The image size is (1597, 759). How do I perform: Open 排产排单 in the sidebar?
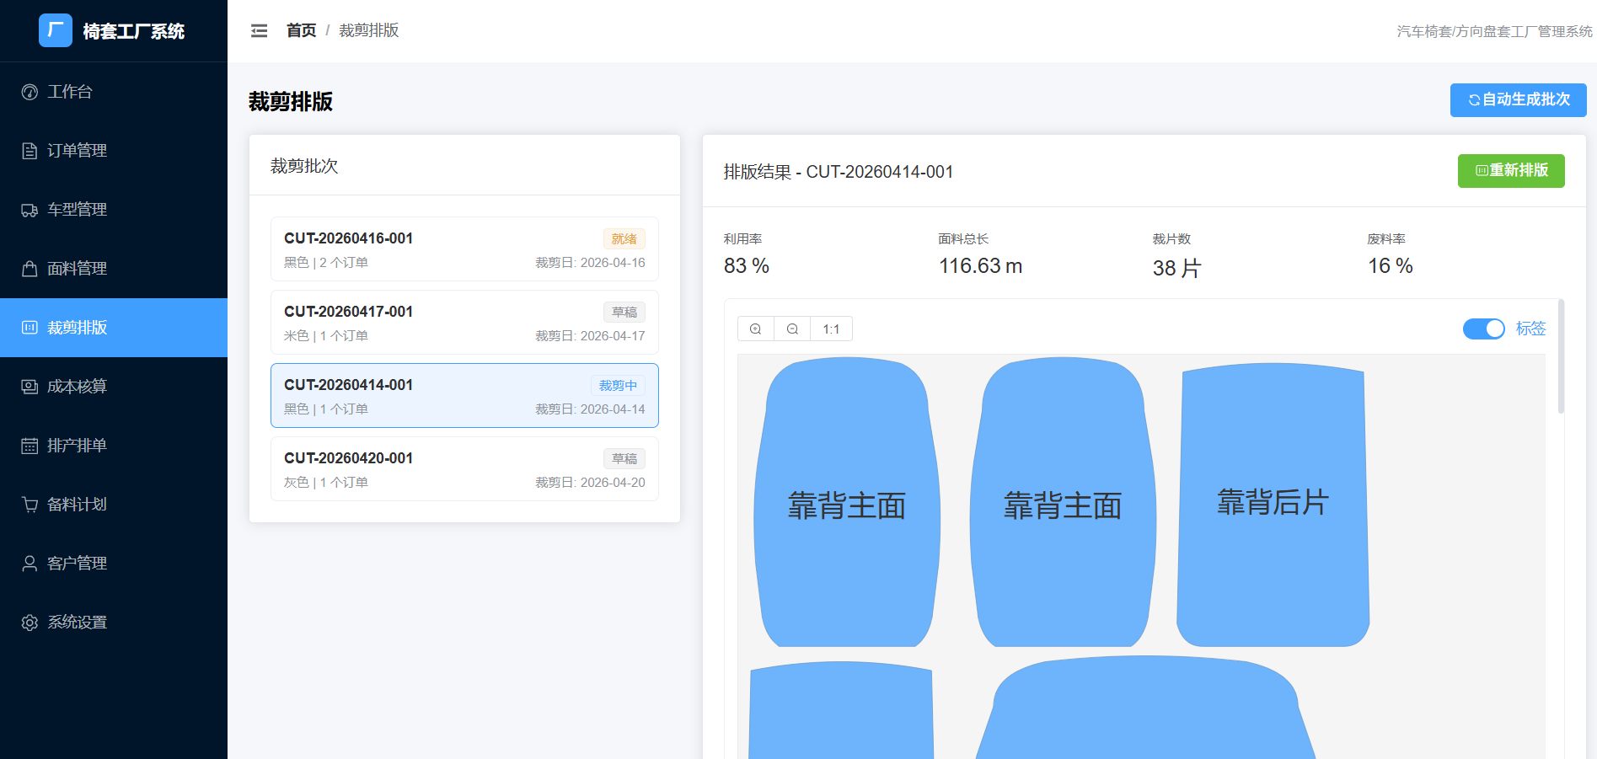click(114, 446)
